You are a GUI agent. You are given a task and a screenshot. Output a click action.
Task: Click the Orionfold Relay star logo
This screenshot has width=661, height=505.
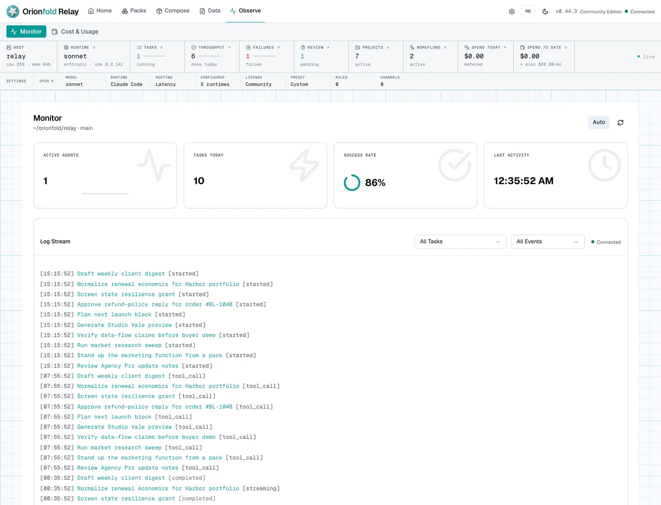13,11
